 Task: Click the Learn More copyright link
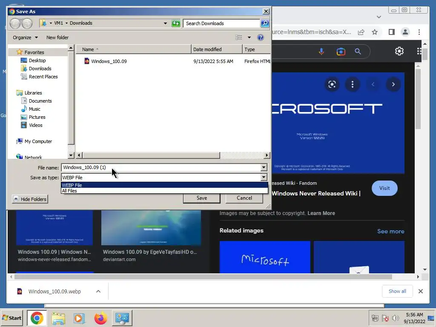point(321,213)
